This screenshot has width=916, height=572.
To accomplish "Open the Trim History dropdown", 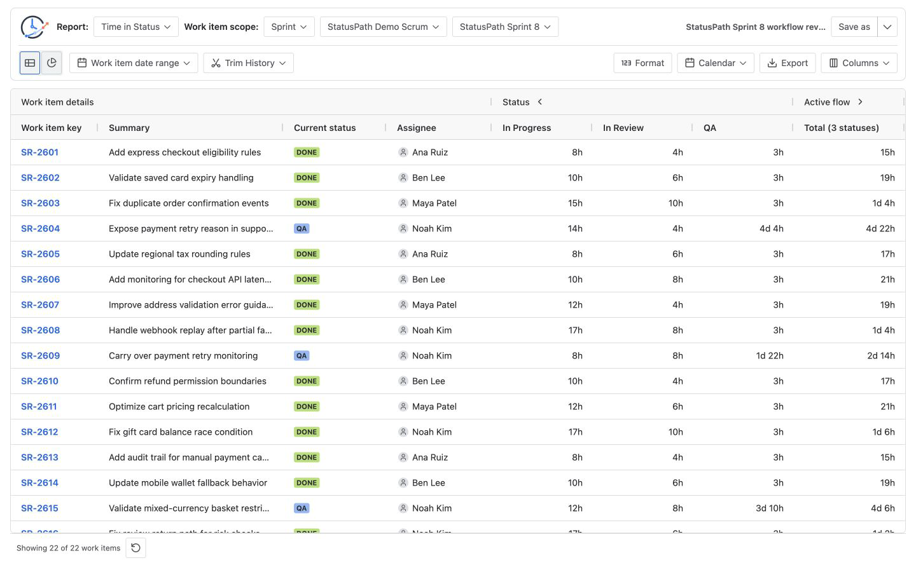I will (248, 63).
